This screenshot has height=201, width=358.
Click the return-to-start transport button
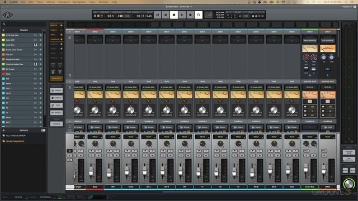click(x=158, y=15)
